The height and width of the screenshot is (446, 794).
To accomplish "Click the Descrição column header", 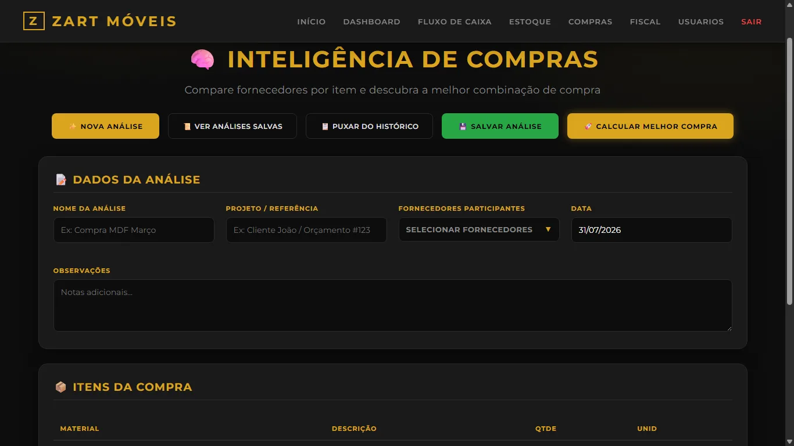I will point(354,429).
